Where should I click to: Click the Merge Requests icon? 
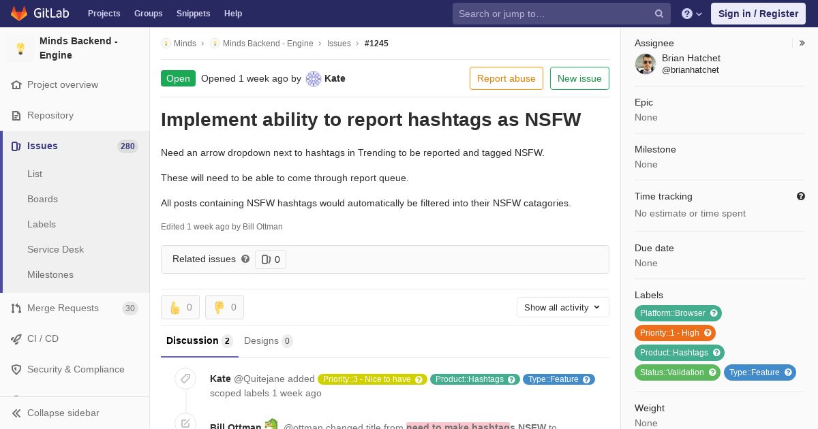click(x=16, y=308)
